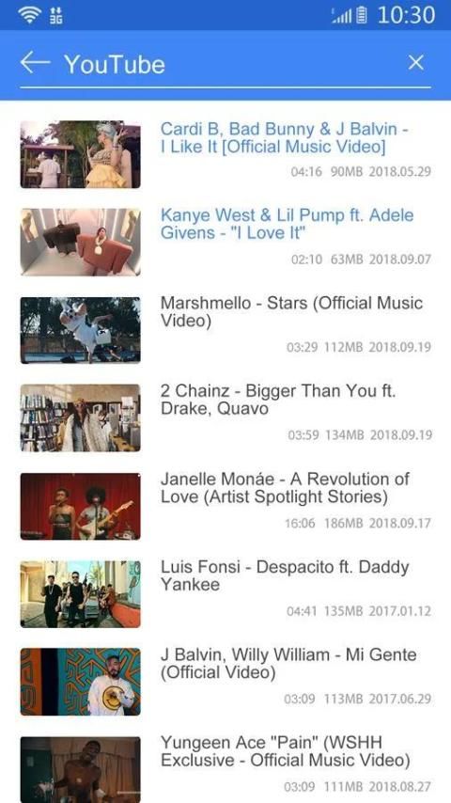
Task: Open Yungeen Ace Pain video thumbnail
Action: point(81,770)
